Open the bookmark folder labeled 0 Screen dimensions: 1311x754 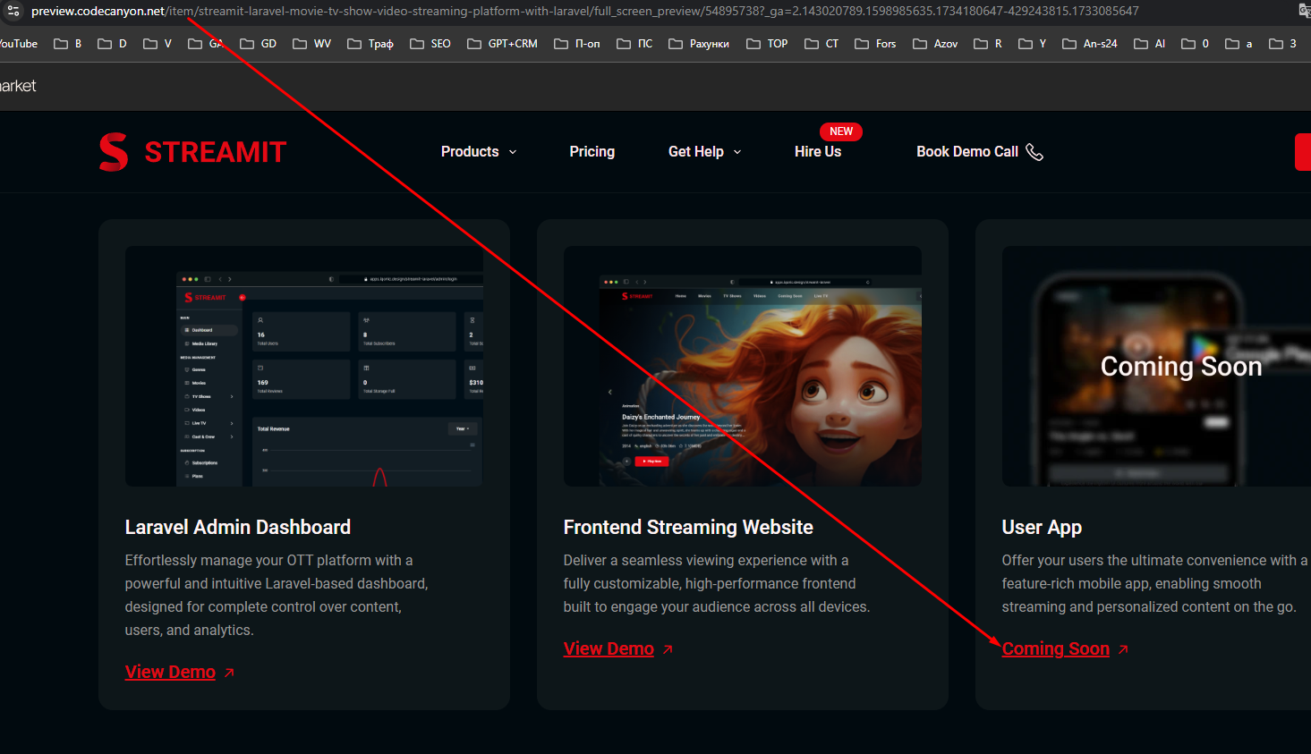coord(1196,43)
